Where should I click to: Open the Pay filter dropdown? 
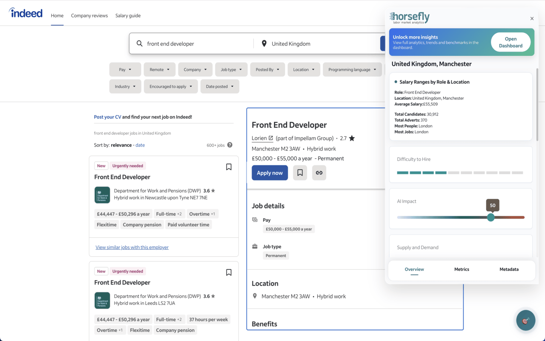pyautogui.click(x=125, y=69)
